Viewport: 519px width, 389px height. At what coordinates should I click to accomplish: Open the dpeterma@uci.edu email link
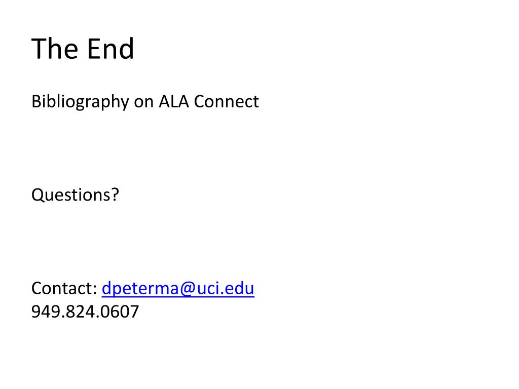[x=178, y=288]
